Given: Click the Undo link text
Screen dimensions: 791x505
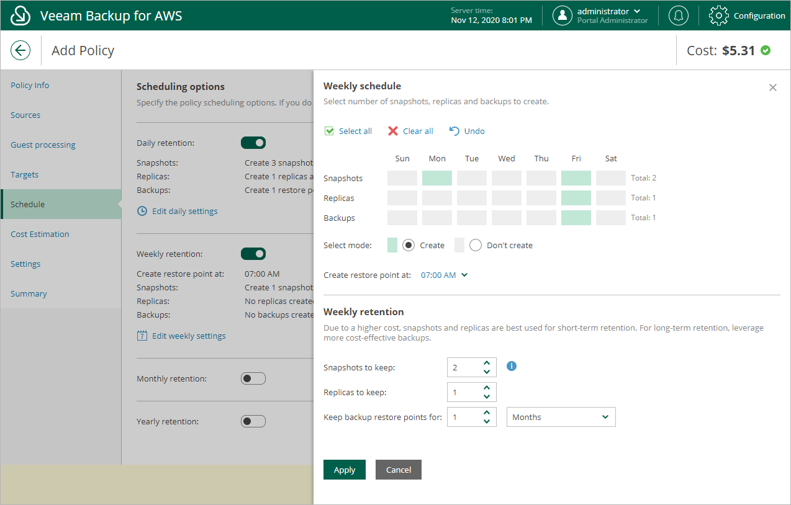Looking at the screenshot, I should tap(474, 131).
